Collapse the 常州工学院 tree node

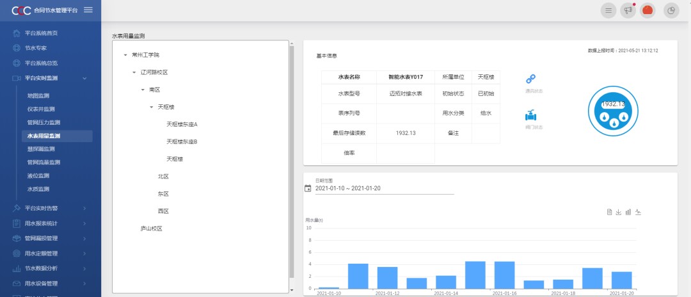point(125,56)
